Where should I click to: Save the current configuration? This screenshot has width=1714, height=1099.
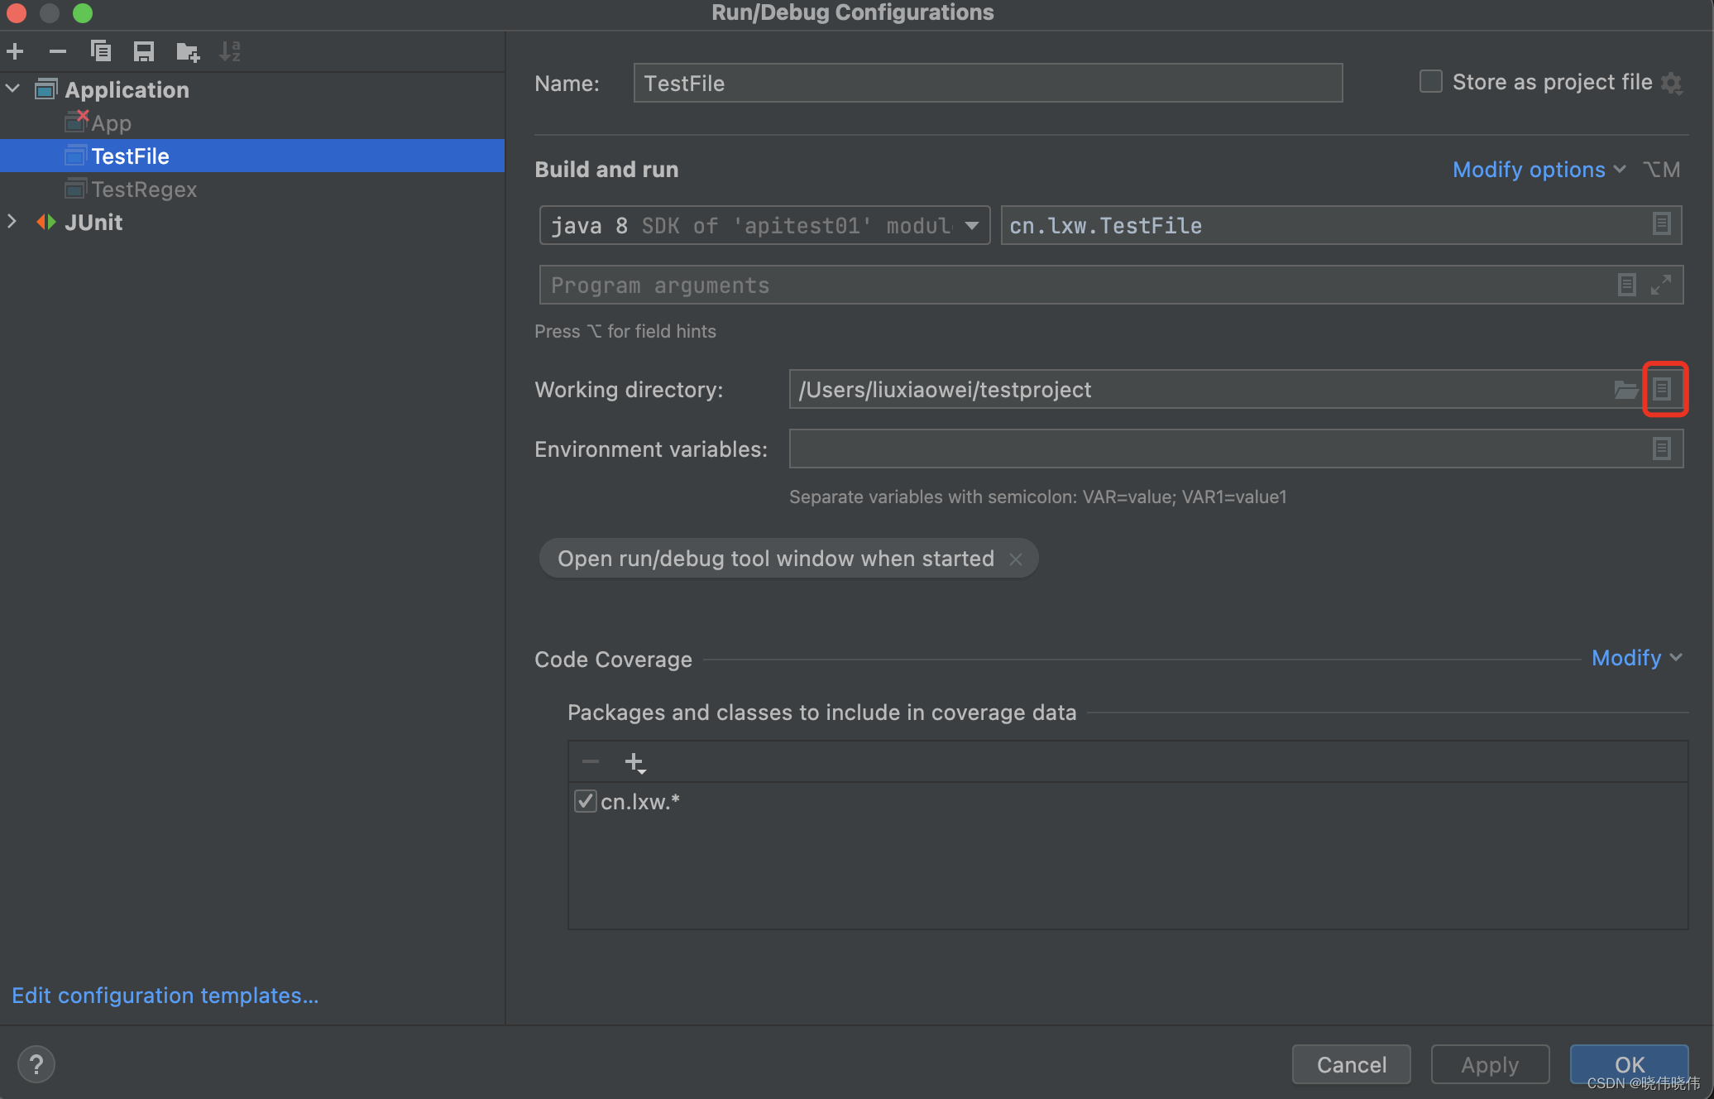tap(143, 50)
